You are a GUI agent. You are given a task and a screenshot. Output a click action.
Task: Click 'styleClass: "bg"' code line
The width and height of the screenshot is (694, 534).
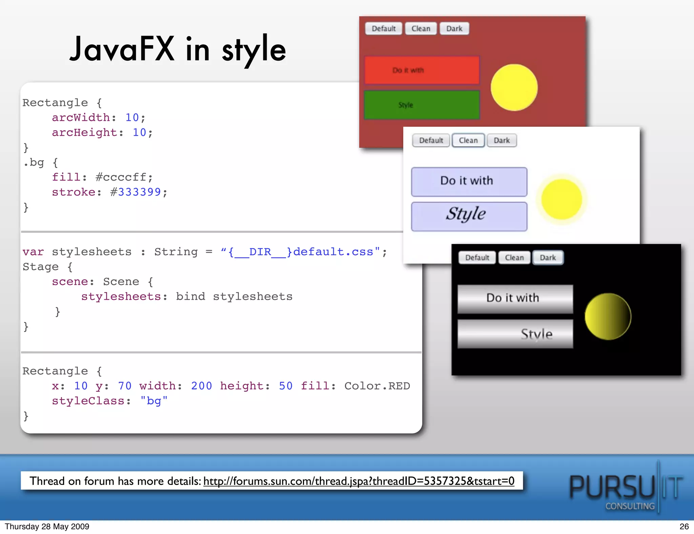[110, 401]
